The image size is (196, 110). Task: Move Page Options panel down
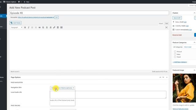tap(163, 77)
